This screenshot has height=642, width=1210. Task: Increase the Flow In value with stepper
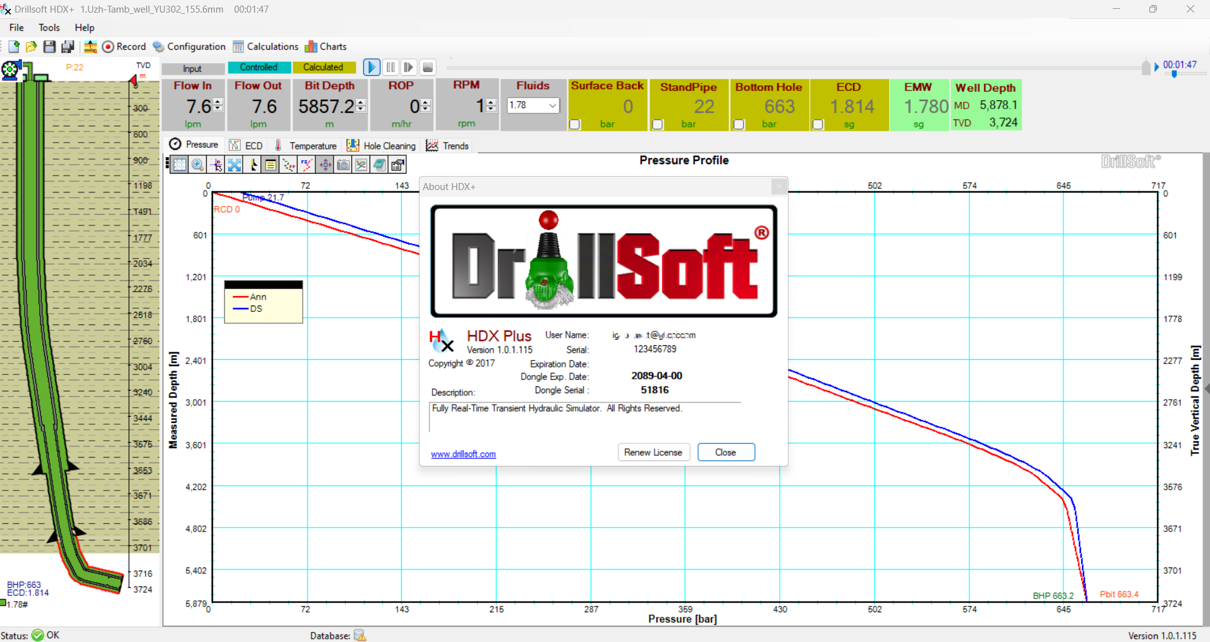click(x=218, y=102)
